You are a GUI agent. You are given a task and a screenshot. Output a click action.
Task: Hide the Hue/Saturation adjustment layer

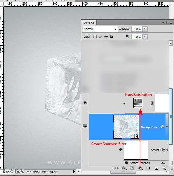tap(85, 103)
